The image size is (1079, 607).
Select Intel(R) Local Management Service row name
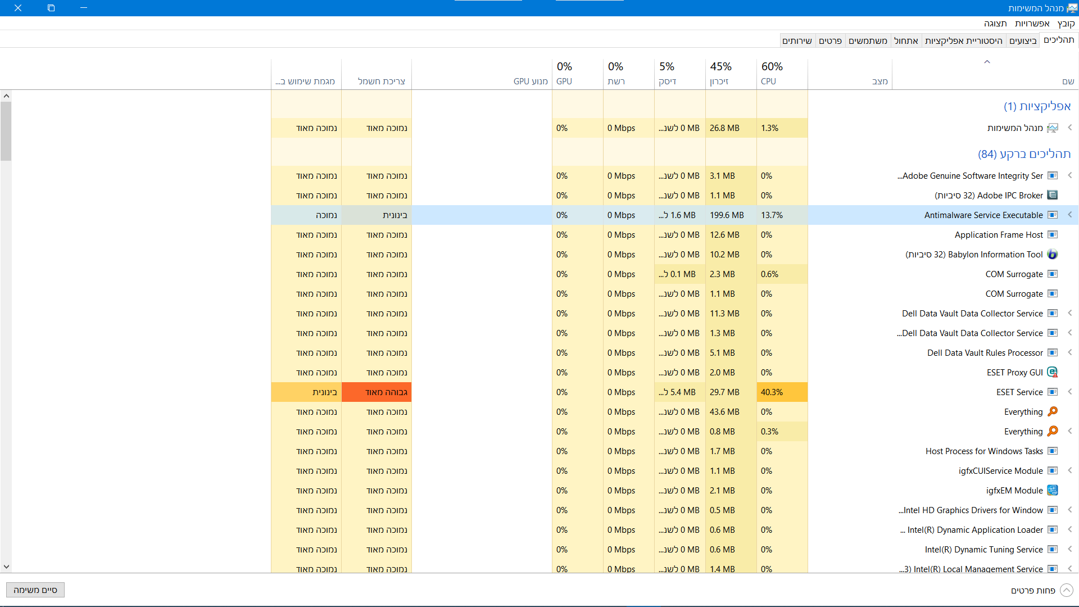point(971,569)
